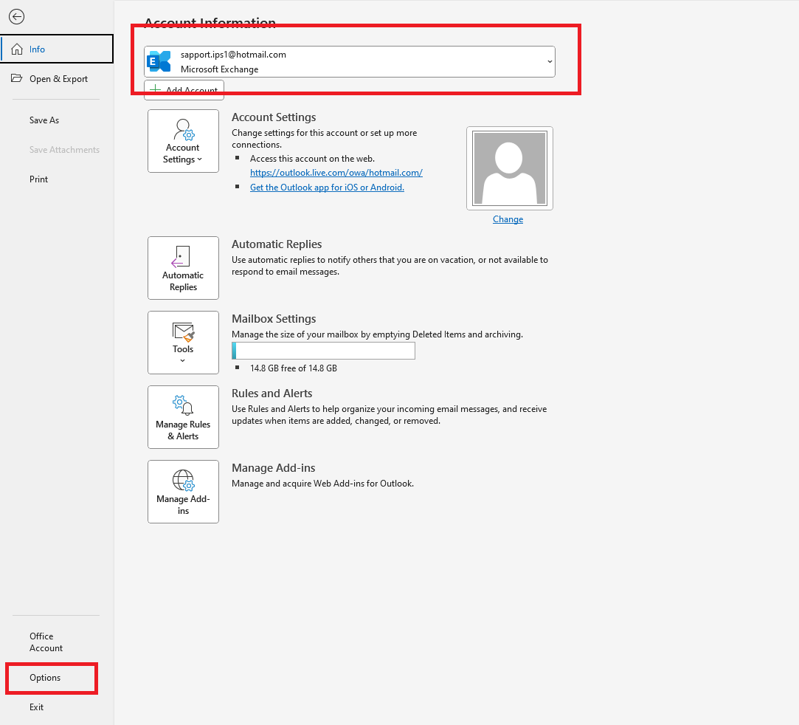
Task: Select the Open & Export folder icon
Action: [x=16, y=78]
